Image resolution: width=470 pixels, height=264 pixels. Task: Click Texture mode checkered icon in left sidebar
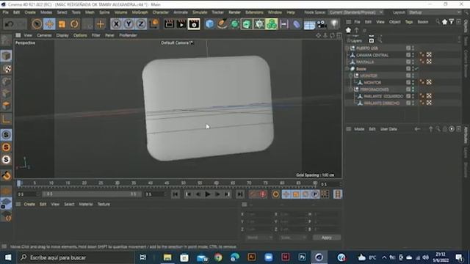pos(7,69)
